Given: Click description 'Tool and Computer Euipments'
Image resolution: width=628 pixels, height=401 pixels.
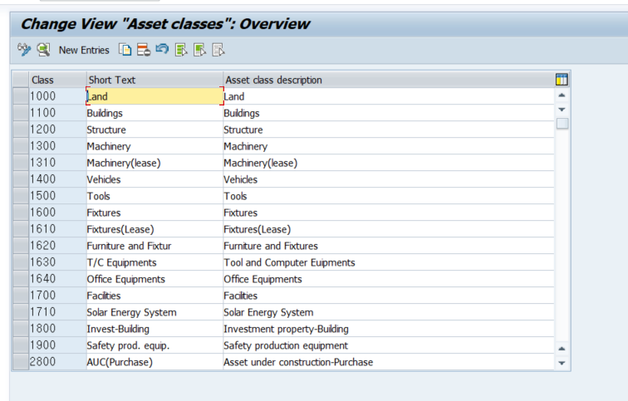Looking at the screenshot, I should 389,262.
